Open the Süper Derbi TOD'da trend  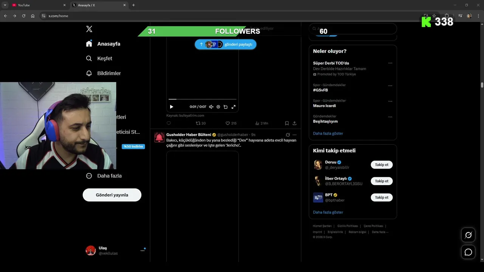tap(331, 63)
